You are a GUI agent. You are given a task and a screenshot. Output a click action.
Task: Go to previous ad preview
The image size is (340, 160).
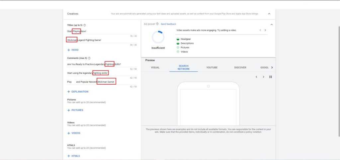(256, 77)
